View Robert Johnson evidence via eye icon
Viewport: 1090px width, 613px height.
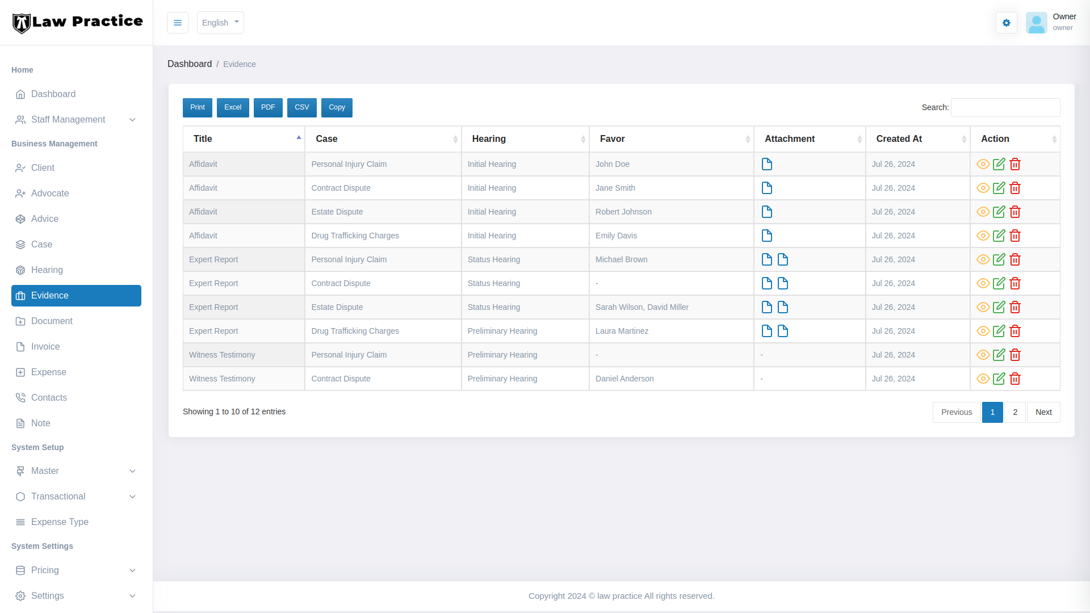click(983, 212)
